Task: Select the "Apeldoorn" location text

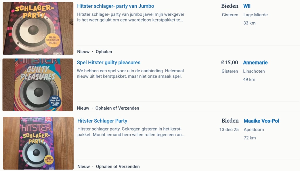Action: click(x=254, y=129)
